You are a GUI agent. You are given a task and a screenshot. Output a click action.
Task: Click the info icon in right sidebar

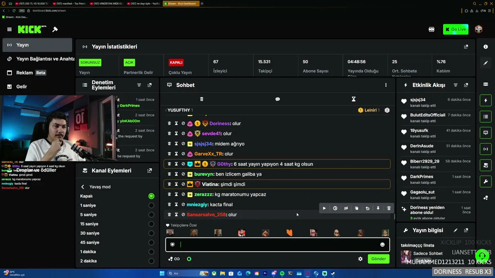[486, 47]
